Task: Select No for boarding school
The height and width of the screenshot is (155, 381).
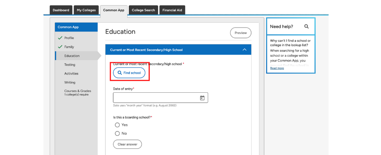Action: 117,133
